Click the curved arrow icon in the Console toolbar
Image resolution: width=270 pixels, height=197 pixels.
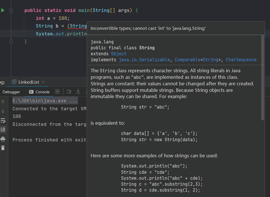pyautogui.click(x=69, y=91)
